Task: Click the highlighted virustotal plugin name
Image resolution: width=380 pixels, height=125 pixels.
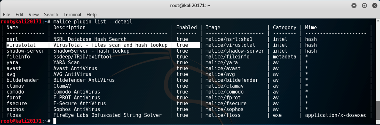Action: (21, 45)
